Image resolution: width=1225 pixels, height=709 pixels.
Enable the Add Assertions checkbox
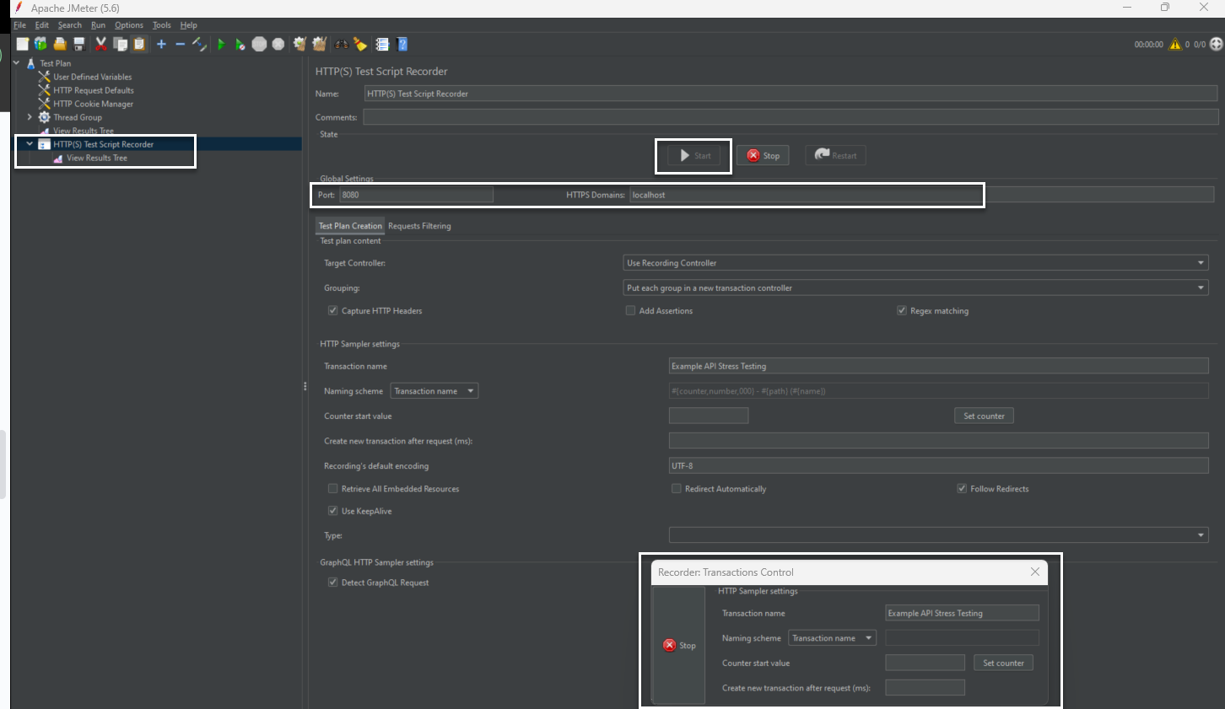click(630, 311)
